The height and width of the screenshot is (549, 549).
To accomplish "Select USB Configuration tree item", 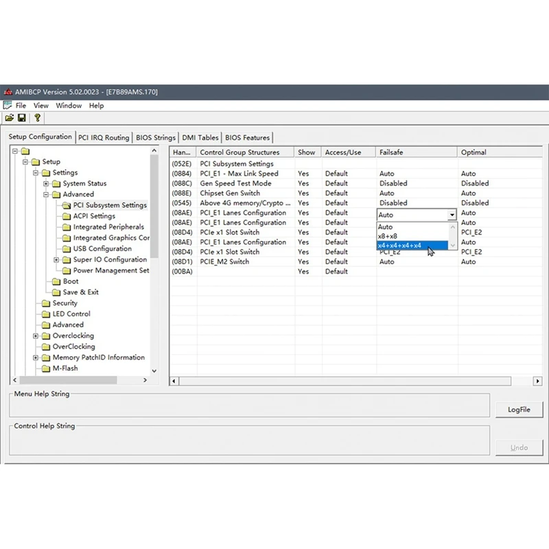I will pyautogui.click(x=102, y=248).
